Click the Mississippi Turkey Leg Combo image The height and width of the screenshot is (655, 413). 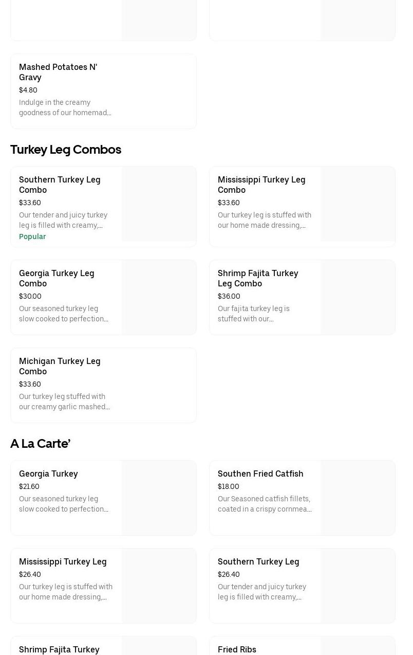tap(358, 204)
